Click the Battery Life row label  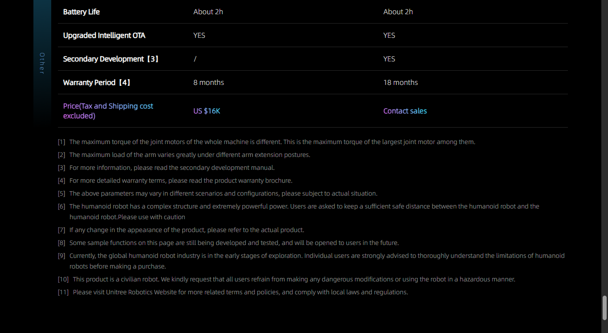tap(82, 12)
